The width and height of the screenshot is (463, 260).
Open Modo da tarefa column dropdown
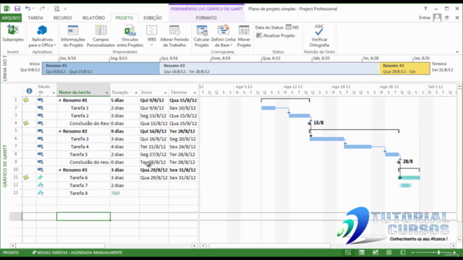54,92
